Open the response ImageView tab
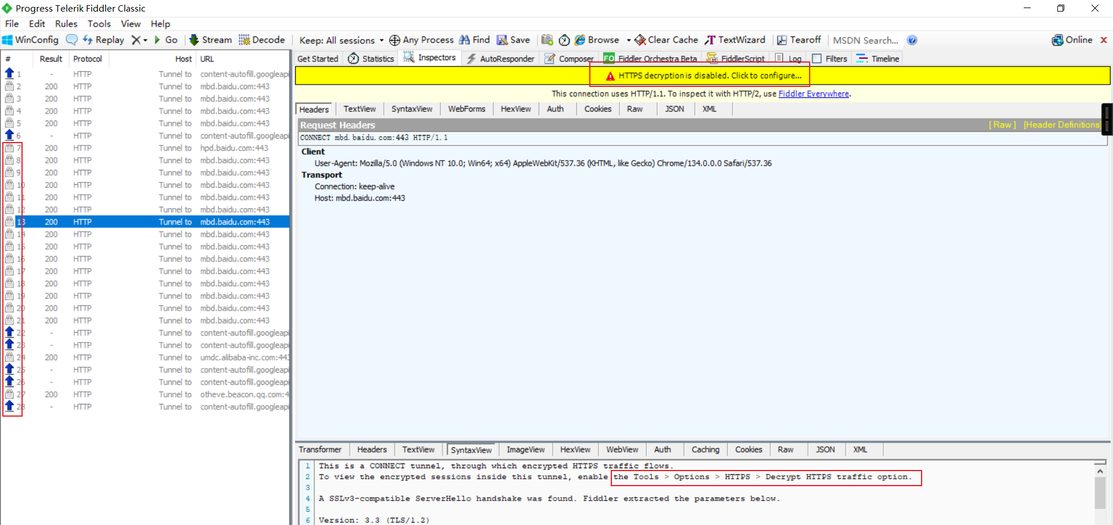1113x525 pixels. pyautogui.click(x=525, y=450)
